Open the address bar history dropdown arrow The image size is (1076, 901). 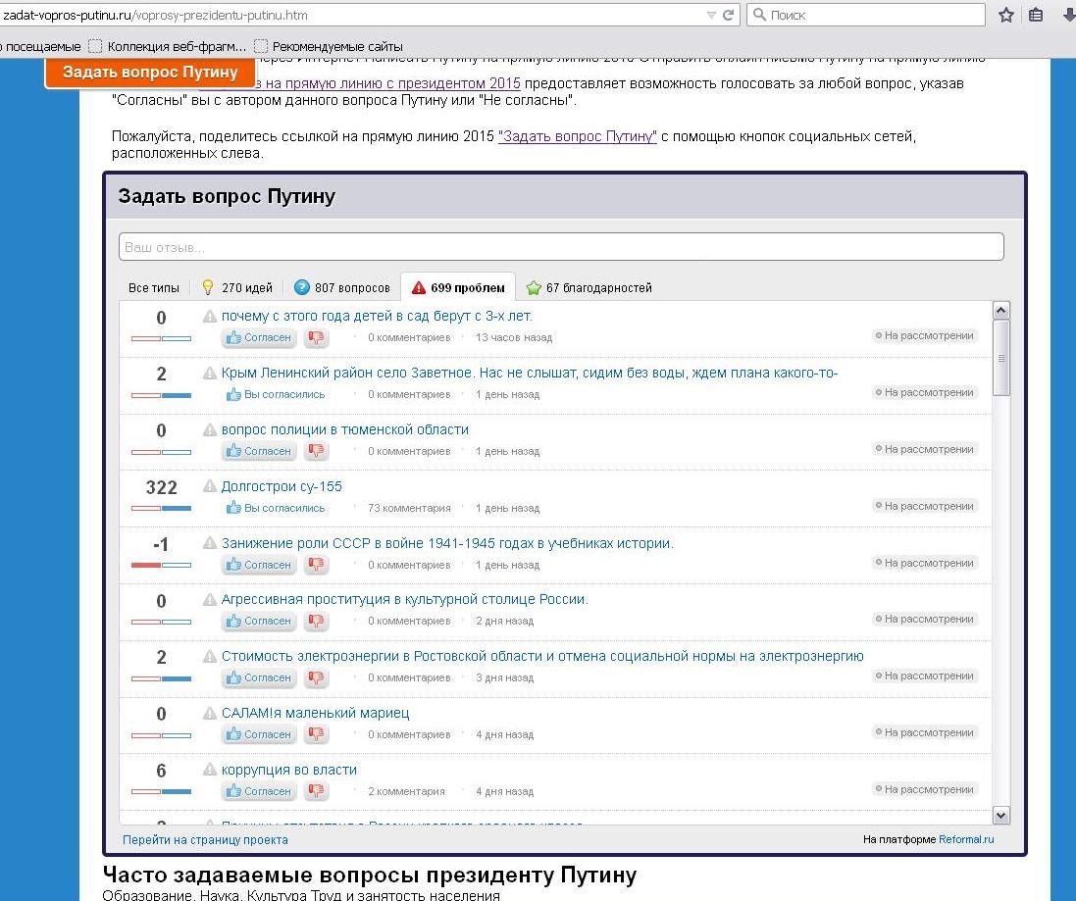pyautogui.click(x=712, y=15)
